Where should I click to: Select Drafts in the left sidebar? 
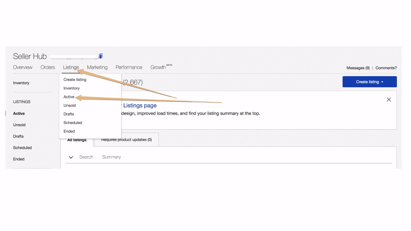18,136
